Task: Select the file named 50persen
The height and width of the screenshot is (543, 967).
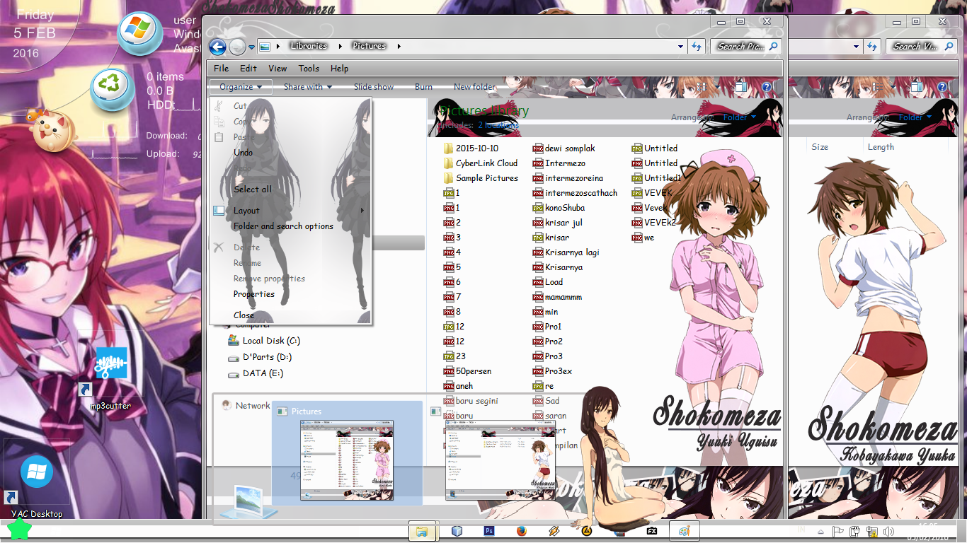Action: (x=467, y=371)
